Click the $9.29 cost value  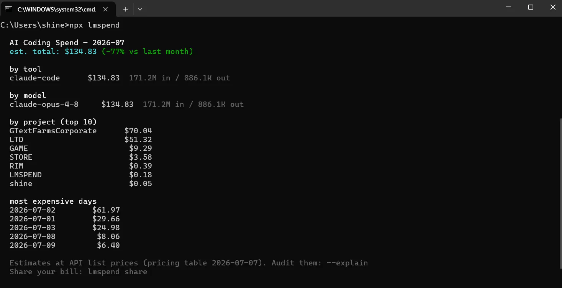point(141,148)
